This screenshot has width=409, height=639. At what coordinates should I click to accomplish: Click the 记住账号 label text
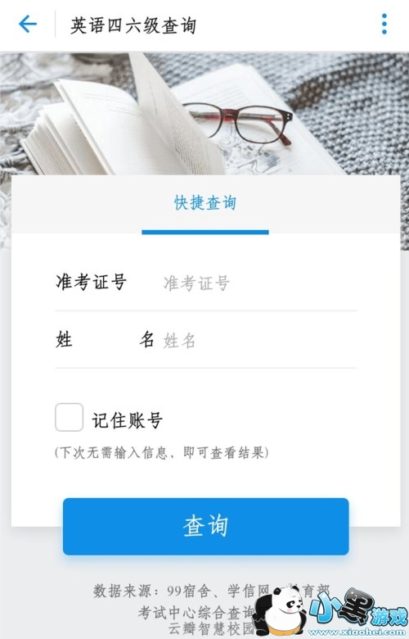coord(128,420)
